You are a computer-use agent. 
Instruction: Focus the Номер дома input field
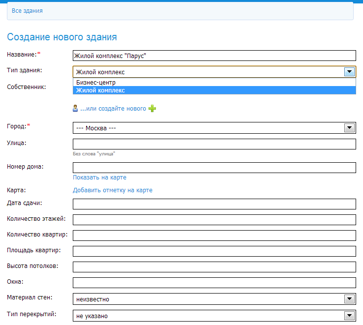point(214,168)
